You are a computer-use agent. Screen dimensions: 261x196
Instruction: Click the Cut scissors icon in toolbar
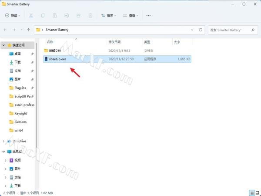click(x=31, y=16)
